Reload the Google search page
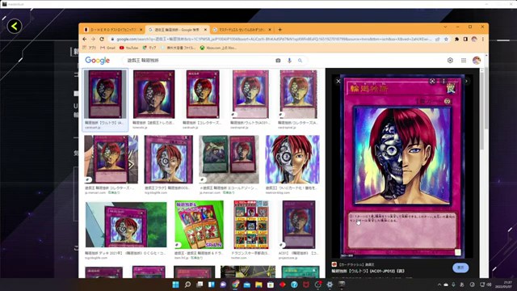 coord(102,39)
